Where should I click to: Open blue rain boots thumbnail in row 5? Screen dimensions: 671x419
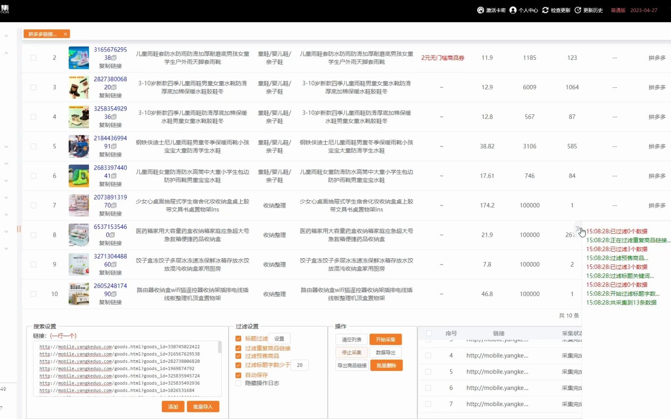click(79, 146)
